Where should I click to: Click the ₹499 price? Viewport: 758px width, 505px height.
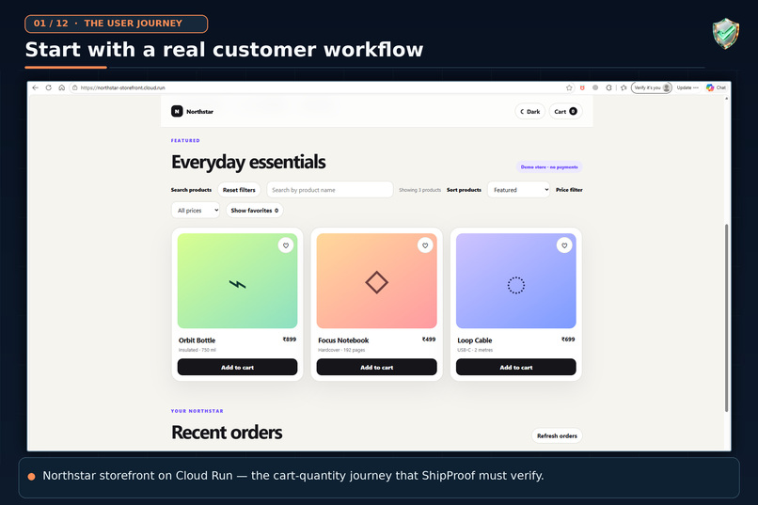(429, 339)
